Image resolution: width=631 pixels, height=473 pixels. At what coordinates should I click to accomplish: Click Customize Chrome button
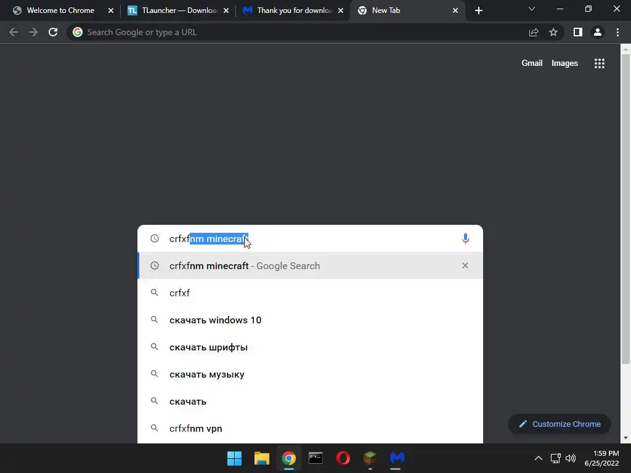pyautogui.click(x=560, y=424)
